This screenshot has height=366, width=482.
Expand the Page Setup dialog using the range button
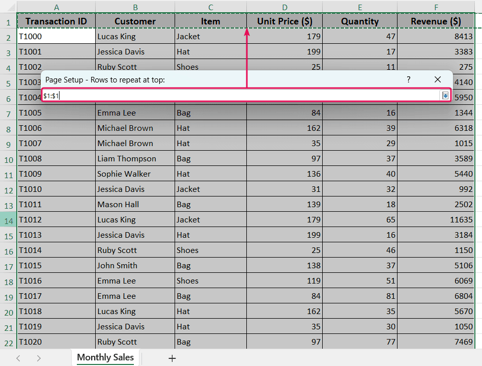[445, 96]
